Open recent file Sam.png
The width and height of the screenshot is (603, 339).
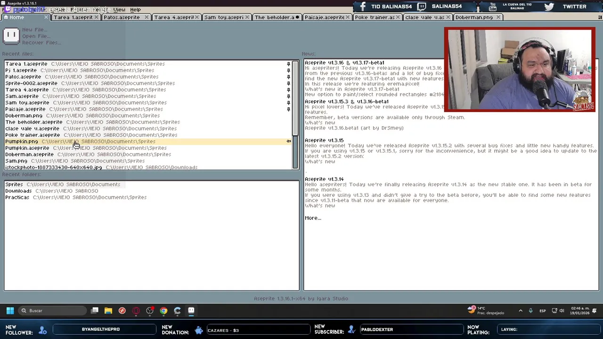tap(148, 161)
